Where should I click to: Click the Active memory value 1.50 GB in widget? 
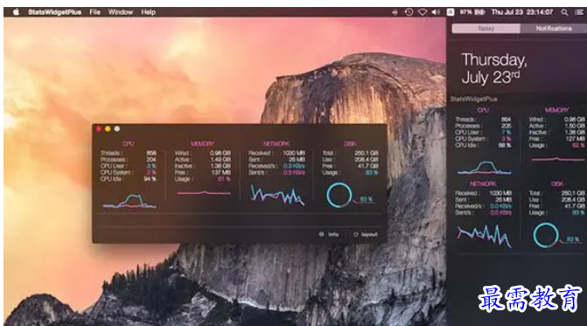coord(574,126)
